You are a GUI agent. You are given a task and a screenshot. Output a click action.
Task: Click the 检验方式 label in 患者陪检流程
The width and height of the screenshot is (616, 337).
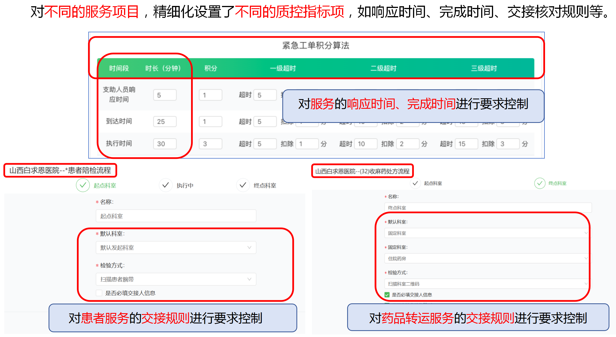112,265
